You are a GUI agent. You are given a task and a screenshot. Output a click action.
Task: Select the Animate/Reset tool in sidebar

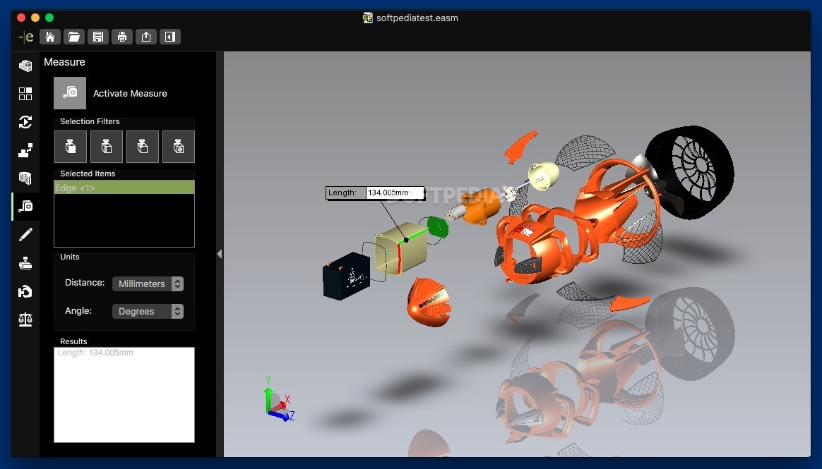tap(25, 121)
